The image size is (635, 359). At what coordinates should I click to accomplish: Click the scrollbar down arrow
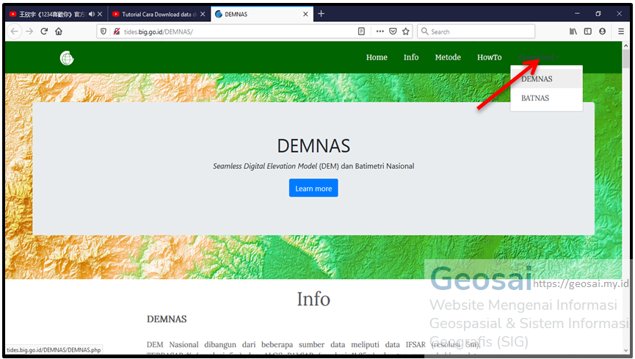click(626, 350)
